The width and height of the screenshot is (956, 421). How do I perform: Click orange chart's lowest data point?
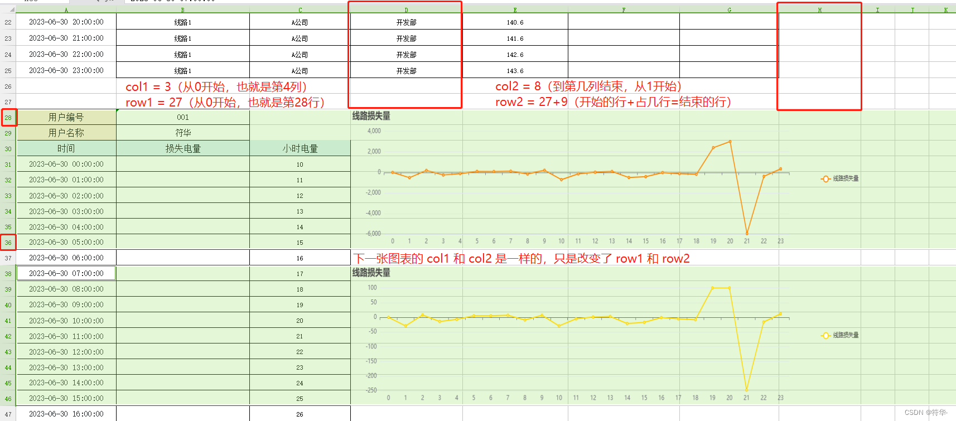click(747, 233)
